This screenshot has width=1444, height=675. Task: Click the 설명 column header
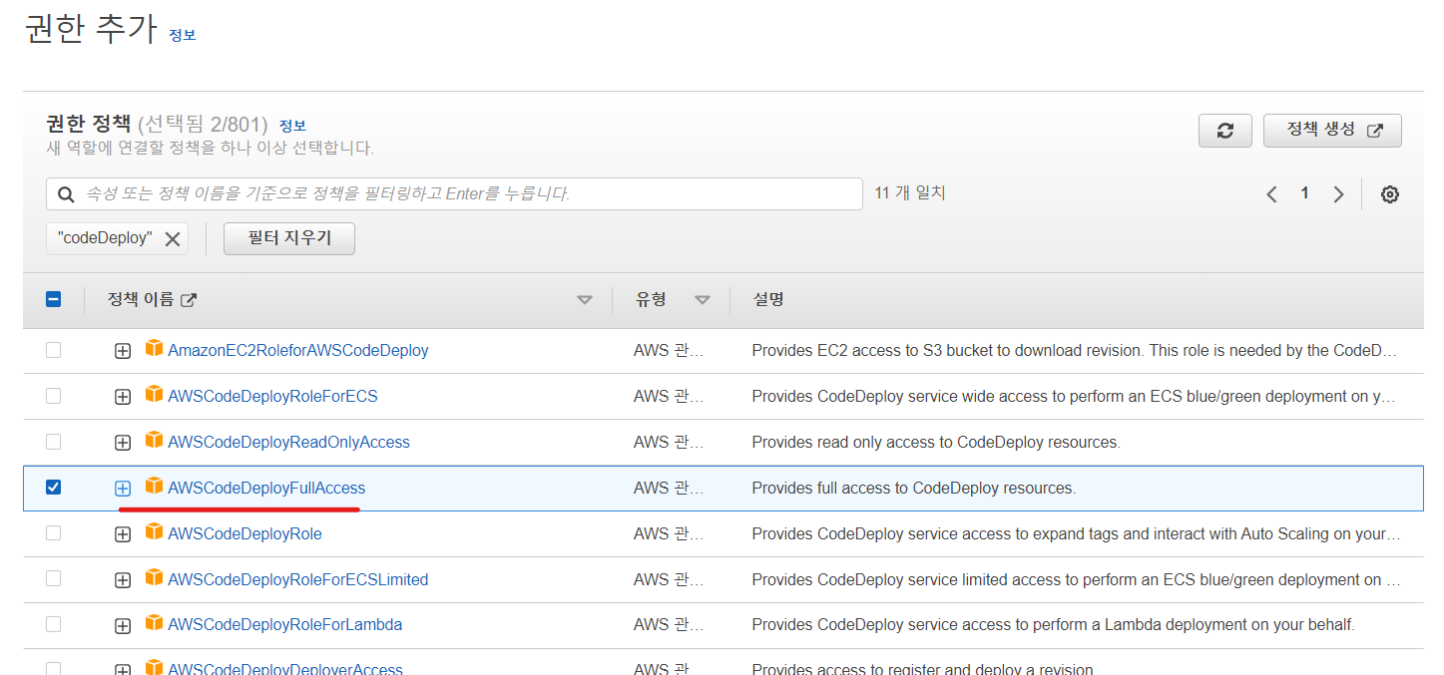click(768, 299)
